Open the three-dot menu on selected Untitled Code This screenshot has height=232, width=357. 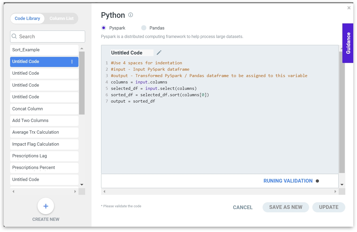(72, 62)
